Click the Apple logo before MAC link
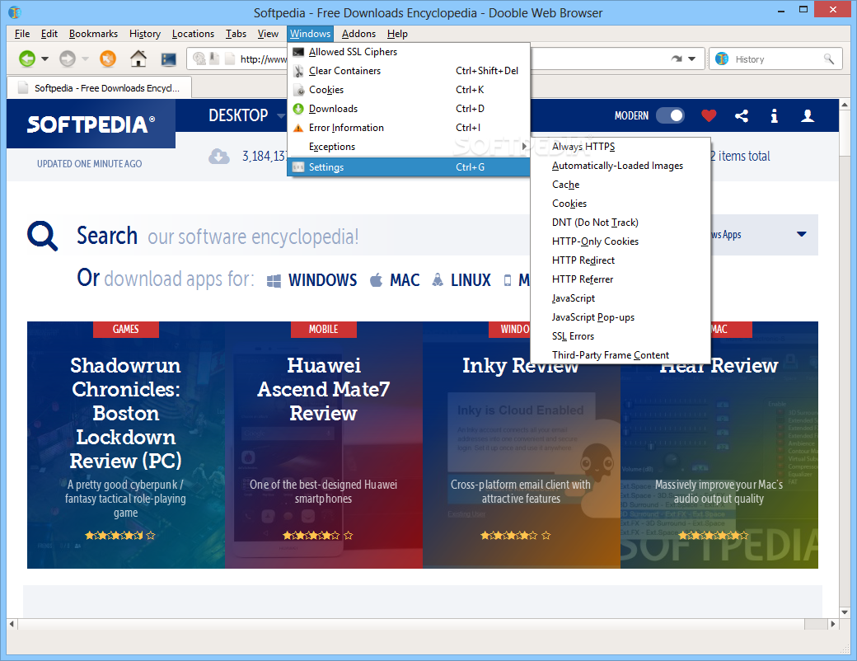Viewport: 857px width, 661px height. (376, 280)
